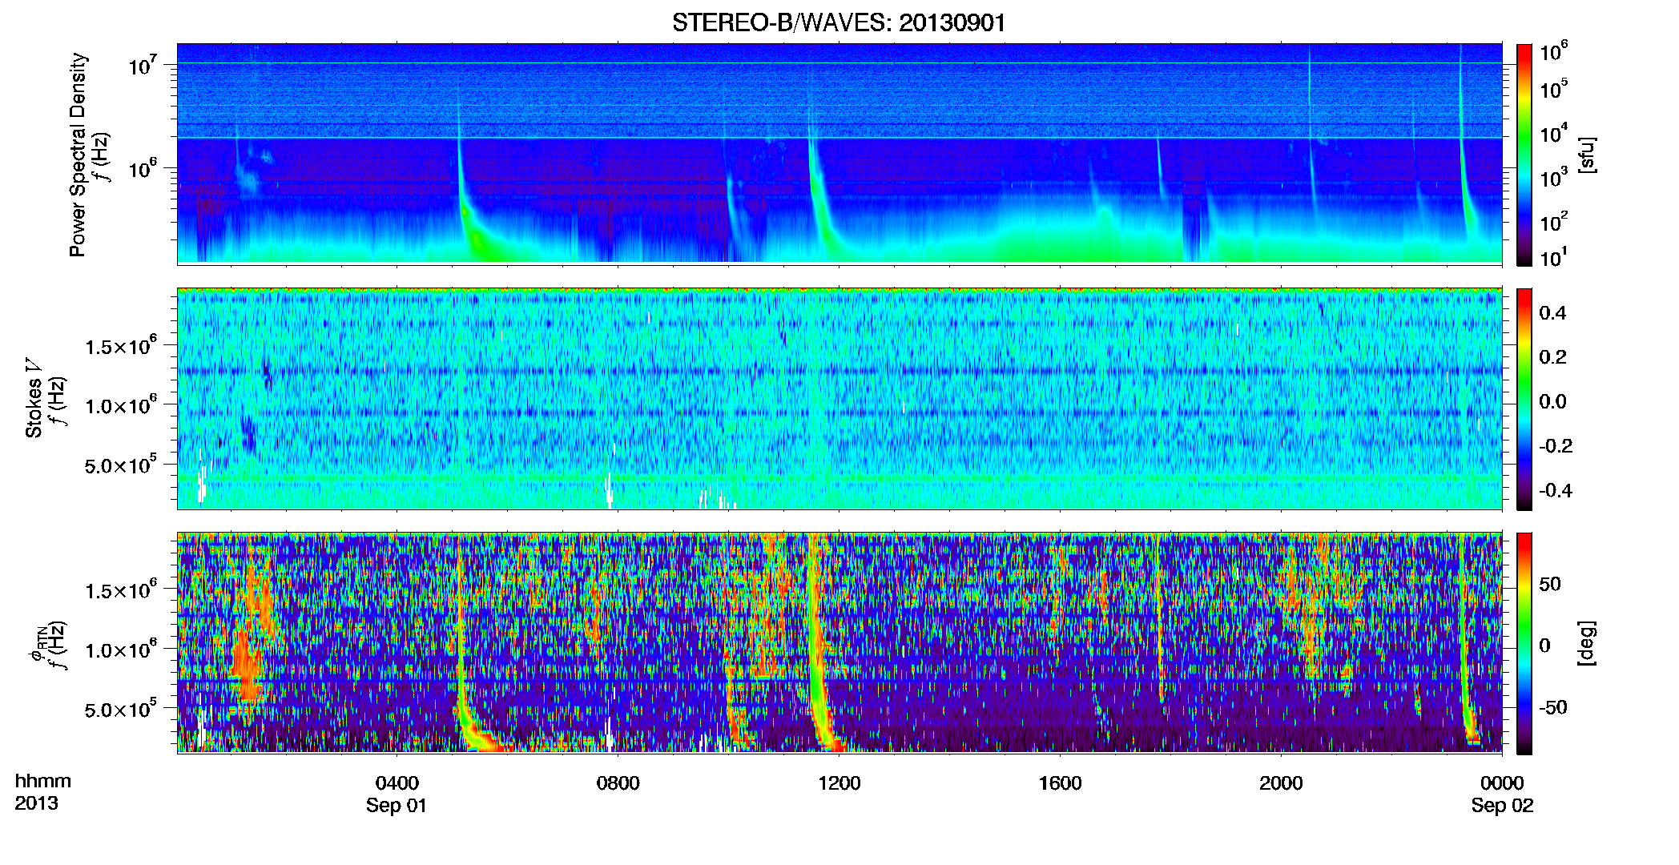Click the Stokes V colorbar
Image resolution: width=1679 pixels, height=865 pixels.
click(x=1524, y=399)
